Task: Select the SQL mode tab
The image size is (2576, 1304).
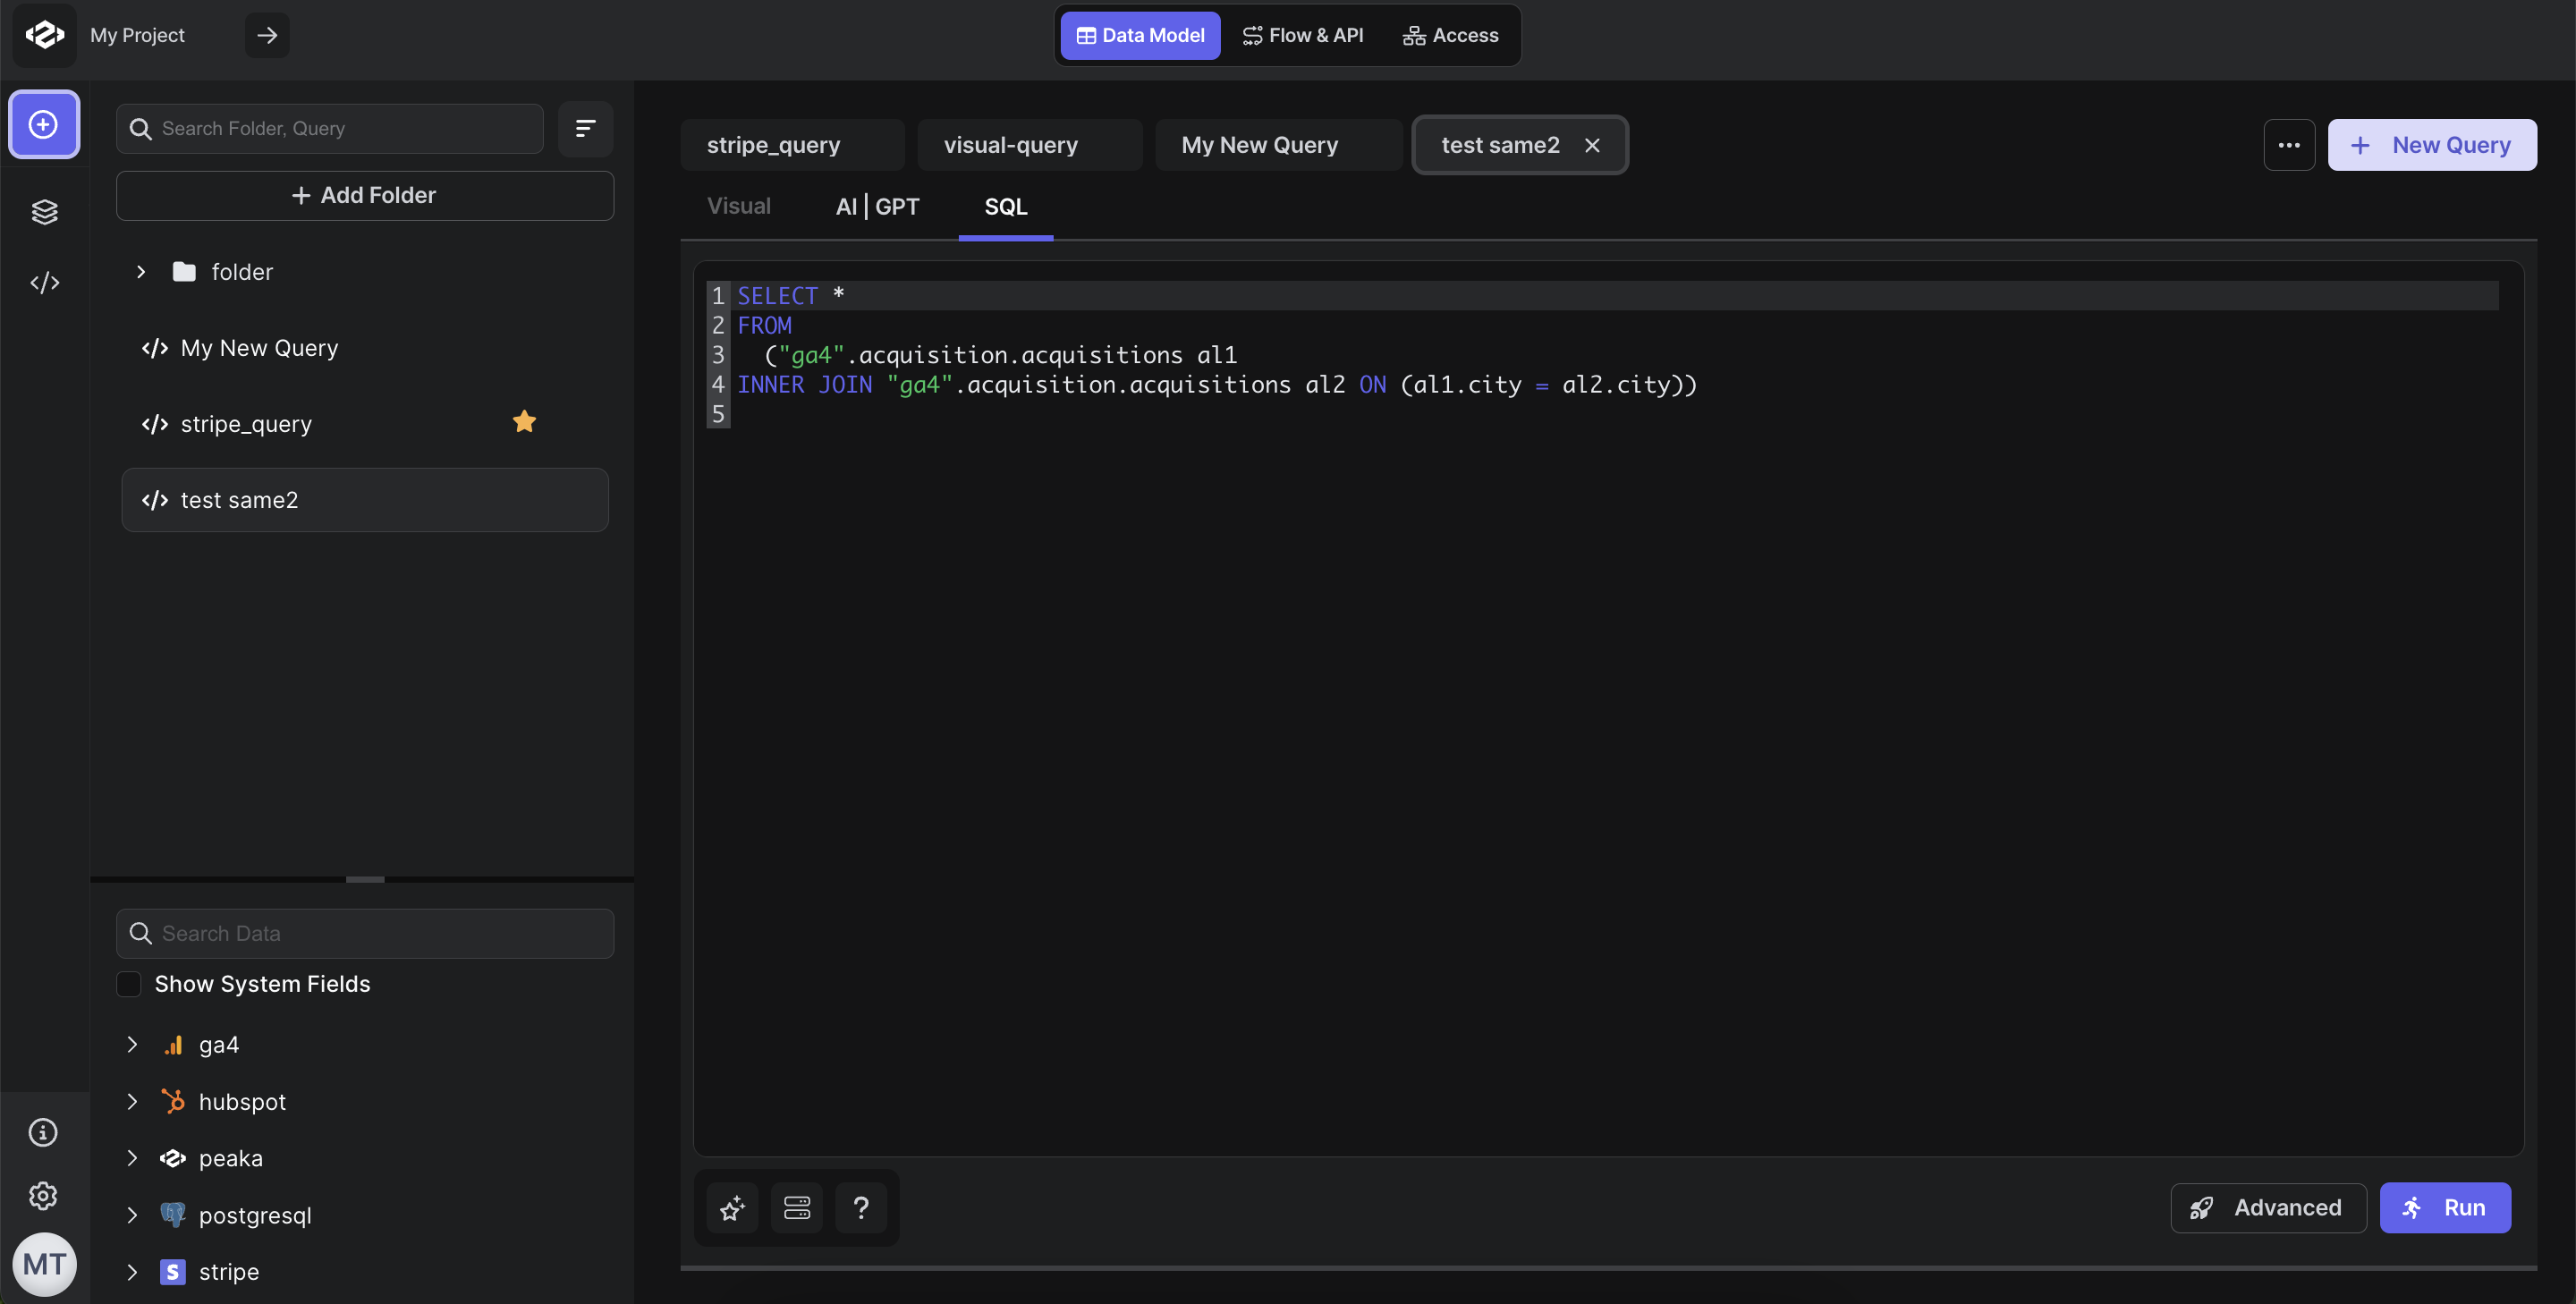Action: pos(1006,206)
